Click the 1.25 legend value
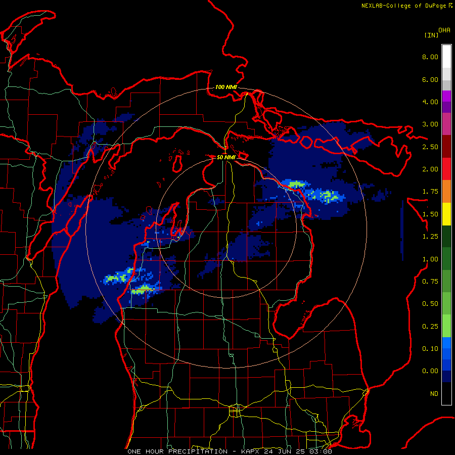Image resolution: width=455 pixels, height=455 pixels. click(430, 237)
